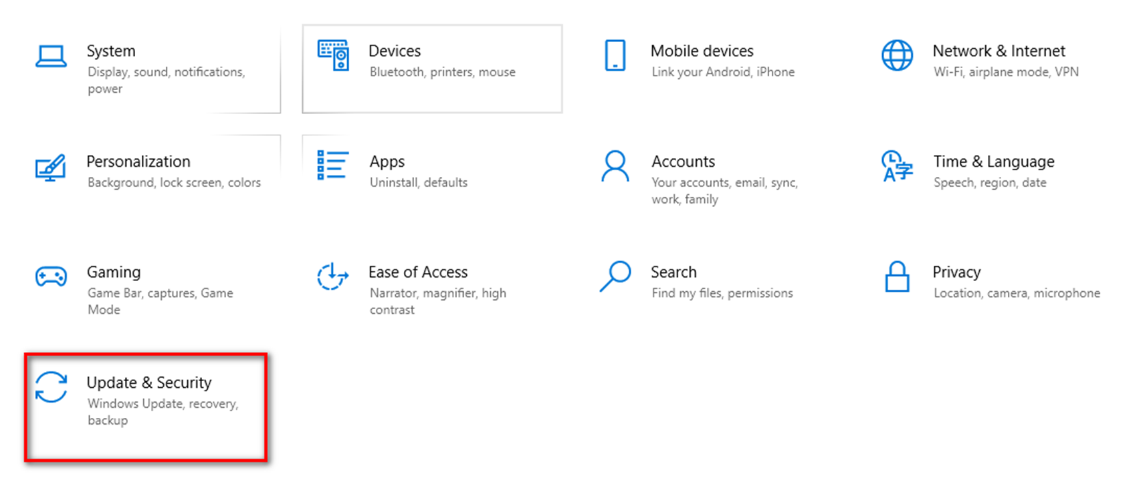
Task: Click 'Location, camera, microphone' description
Action: 1017,293
